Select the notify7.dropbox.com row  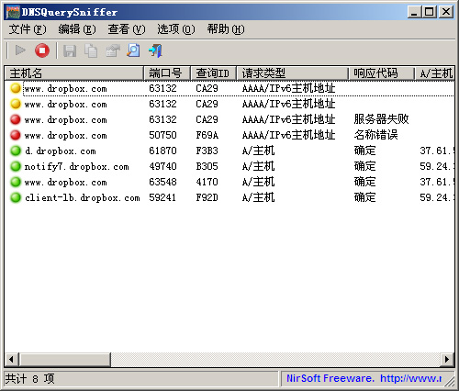(x=229, y=166)
